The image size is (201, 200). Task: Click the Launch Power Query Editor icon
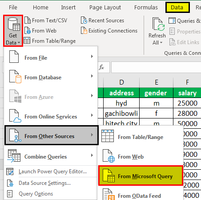tap(10, 171)
